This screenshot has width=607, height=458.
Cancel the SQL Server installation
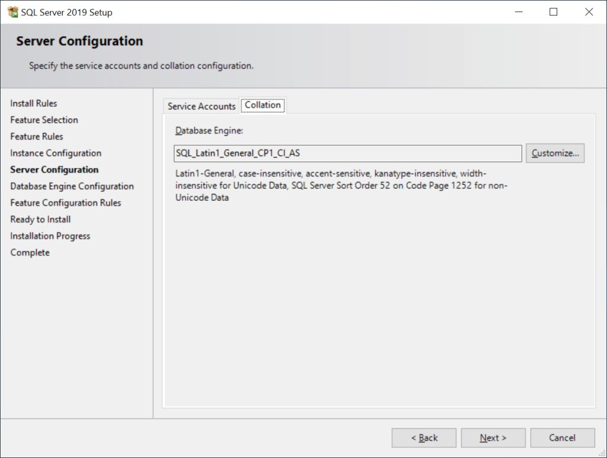click(x=562, y=438)
